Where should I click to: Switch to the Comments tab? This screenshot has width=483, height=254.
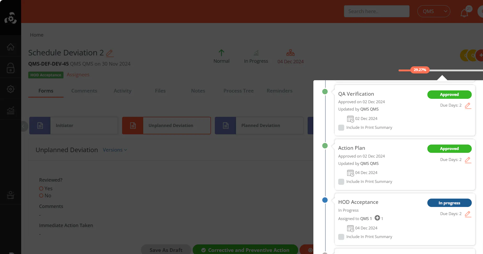[x=84, y=91]
